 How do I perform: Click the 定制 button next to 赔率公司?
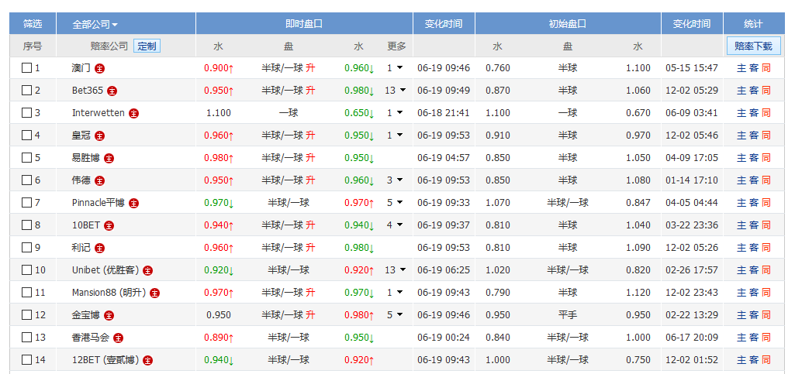click(x=147, y=46)
